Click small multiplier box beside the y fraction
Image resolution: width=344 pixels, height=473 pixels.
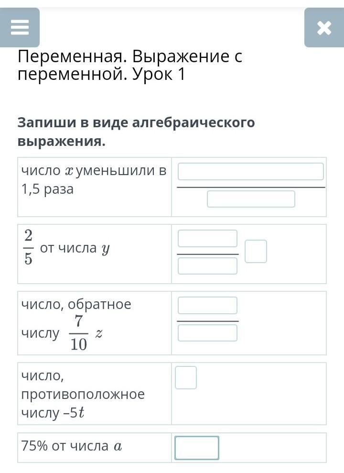(x=256, y=252)
